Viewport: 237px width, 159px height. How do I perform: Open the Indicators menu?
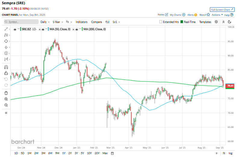[82, 22]
